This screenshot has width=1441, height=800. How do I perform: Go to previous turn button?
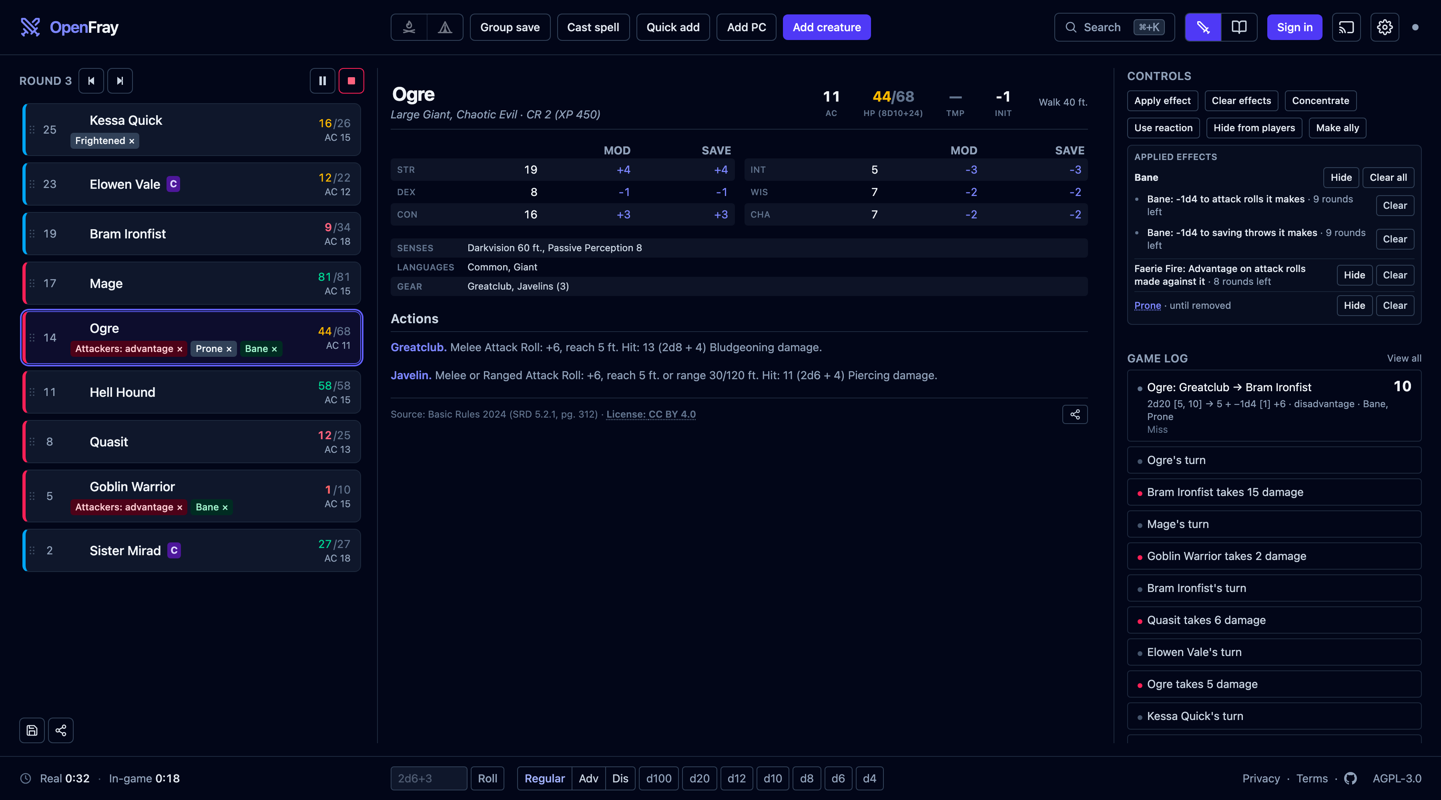[x=91, y=81]
